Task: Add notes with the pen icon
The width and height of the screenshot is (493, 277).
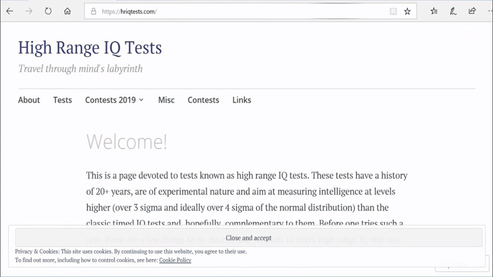Action: click(x=453, y=11)
